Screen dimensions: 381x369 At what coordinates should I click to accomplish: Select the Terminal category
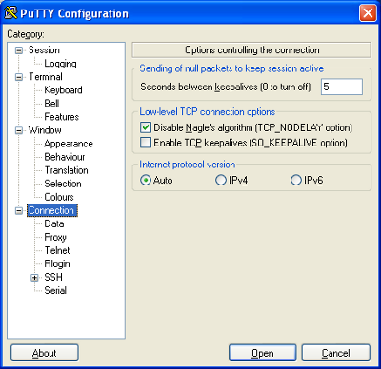[x=46, y=77]
